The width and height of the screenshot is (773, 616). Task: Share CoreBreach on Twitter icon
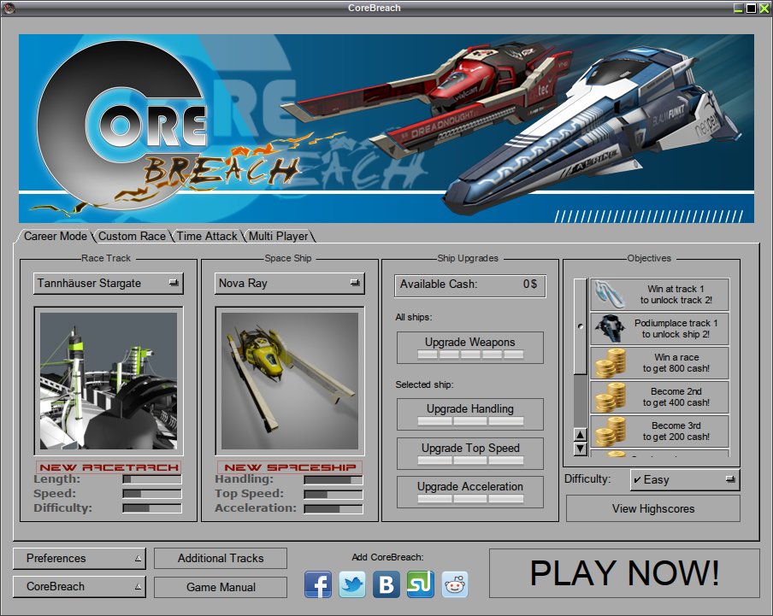(x=352, y=584)
